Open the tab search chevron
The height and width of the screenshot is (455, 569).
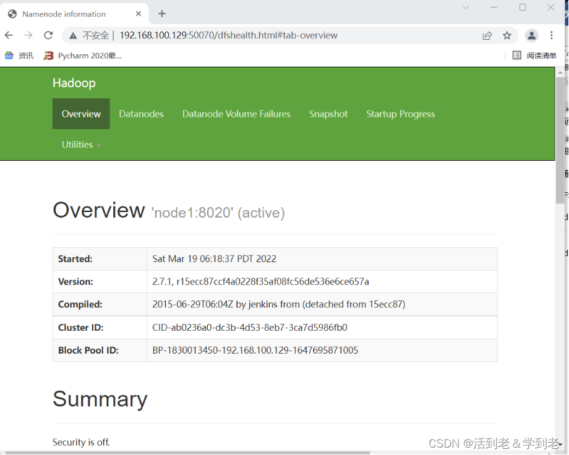[466, 7]
